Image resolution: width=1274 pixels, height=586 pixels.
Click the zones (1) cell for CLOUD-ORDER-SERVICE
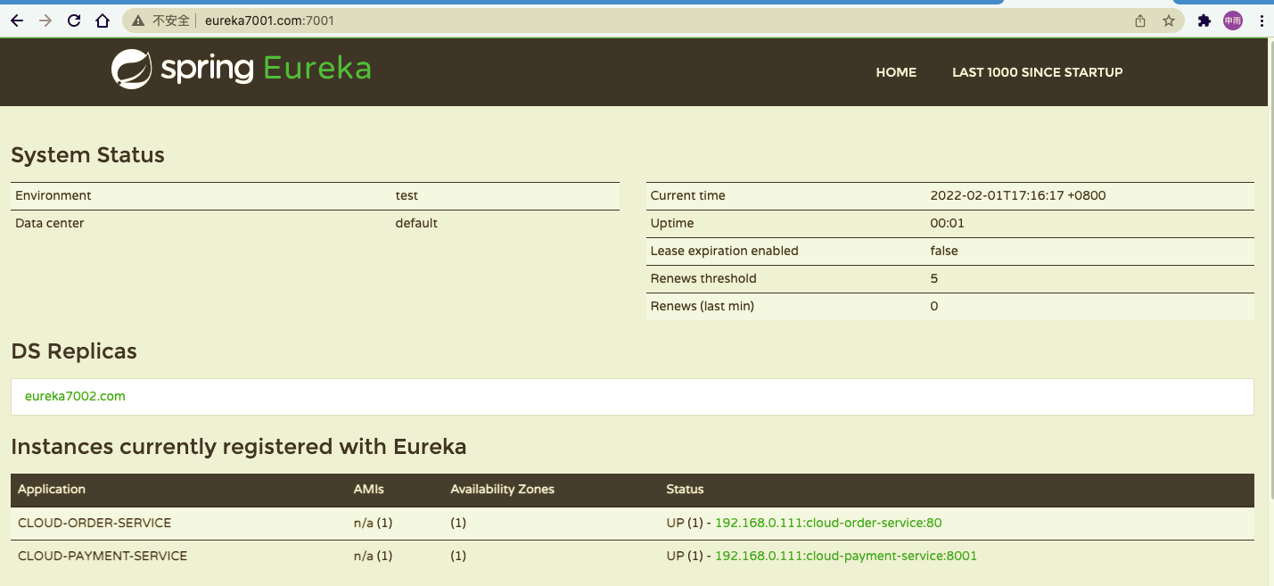click(x=458, y=523)
